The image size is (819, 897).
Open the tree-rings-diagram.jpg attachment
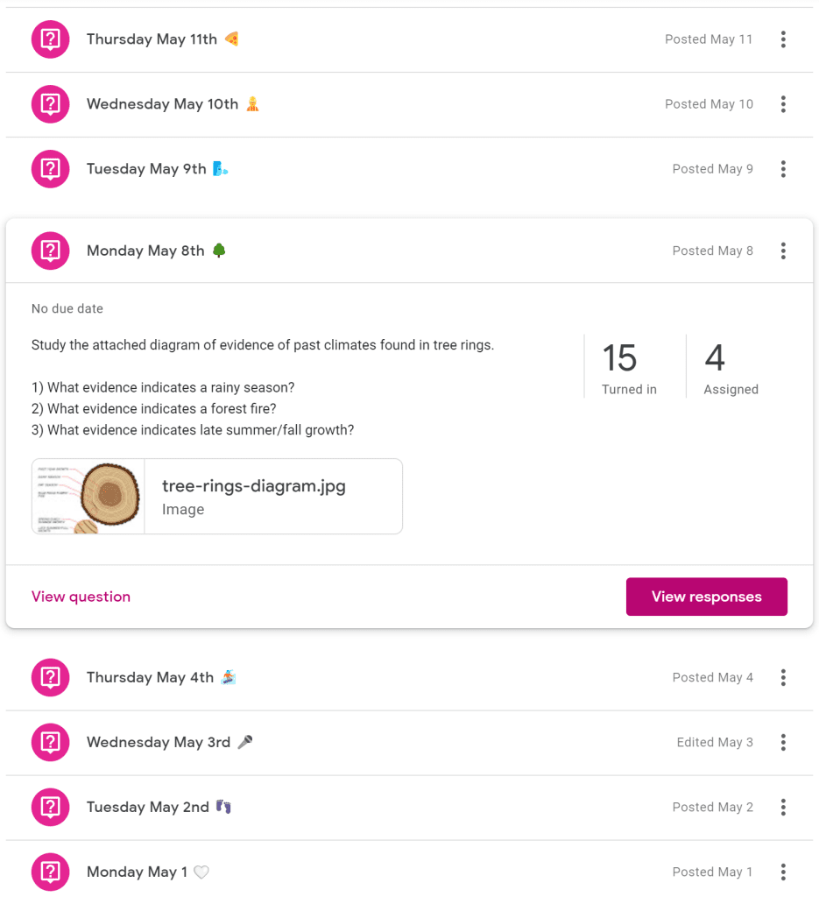tap(217, 495)
